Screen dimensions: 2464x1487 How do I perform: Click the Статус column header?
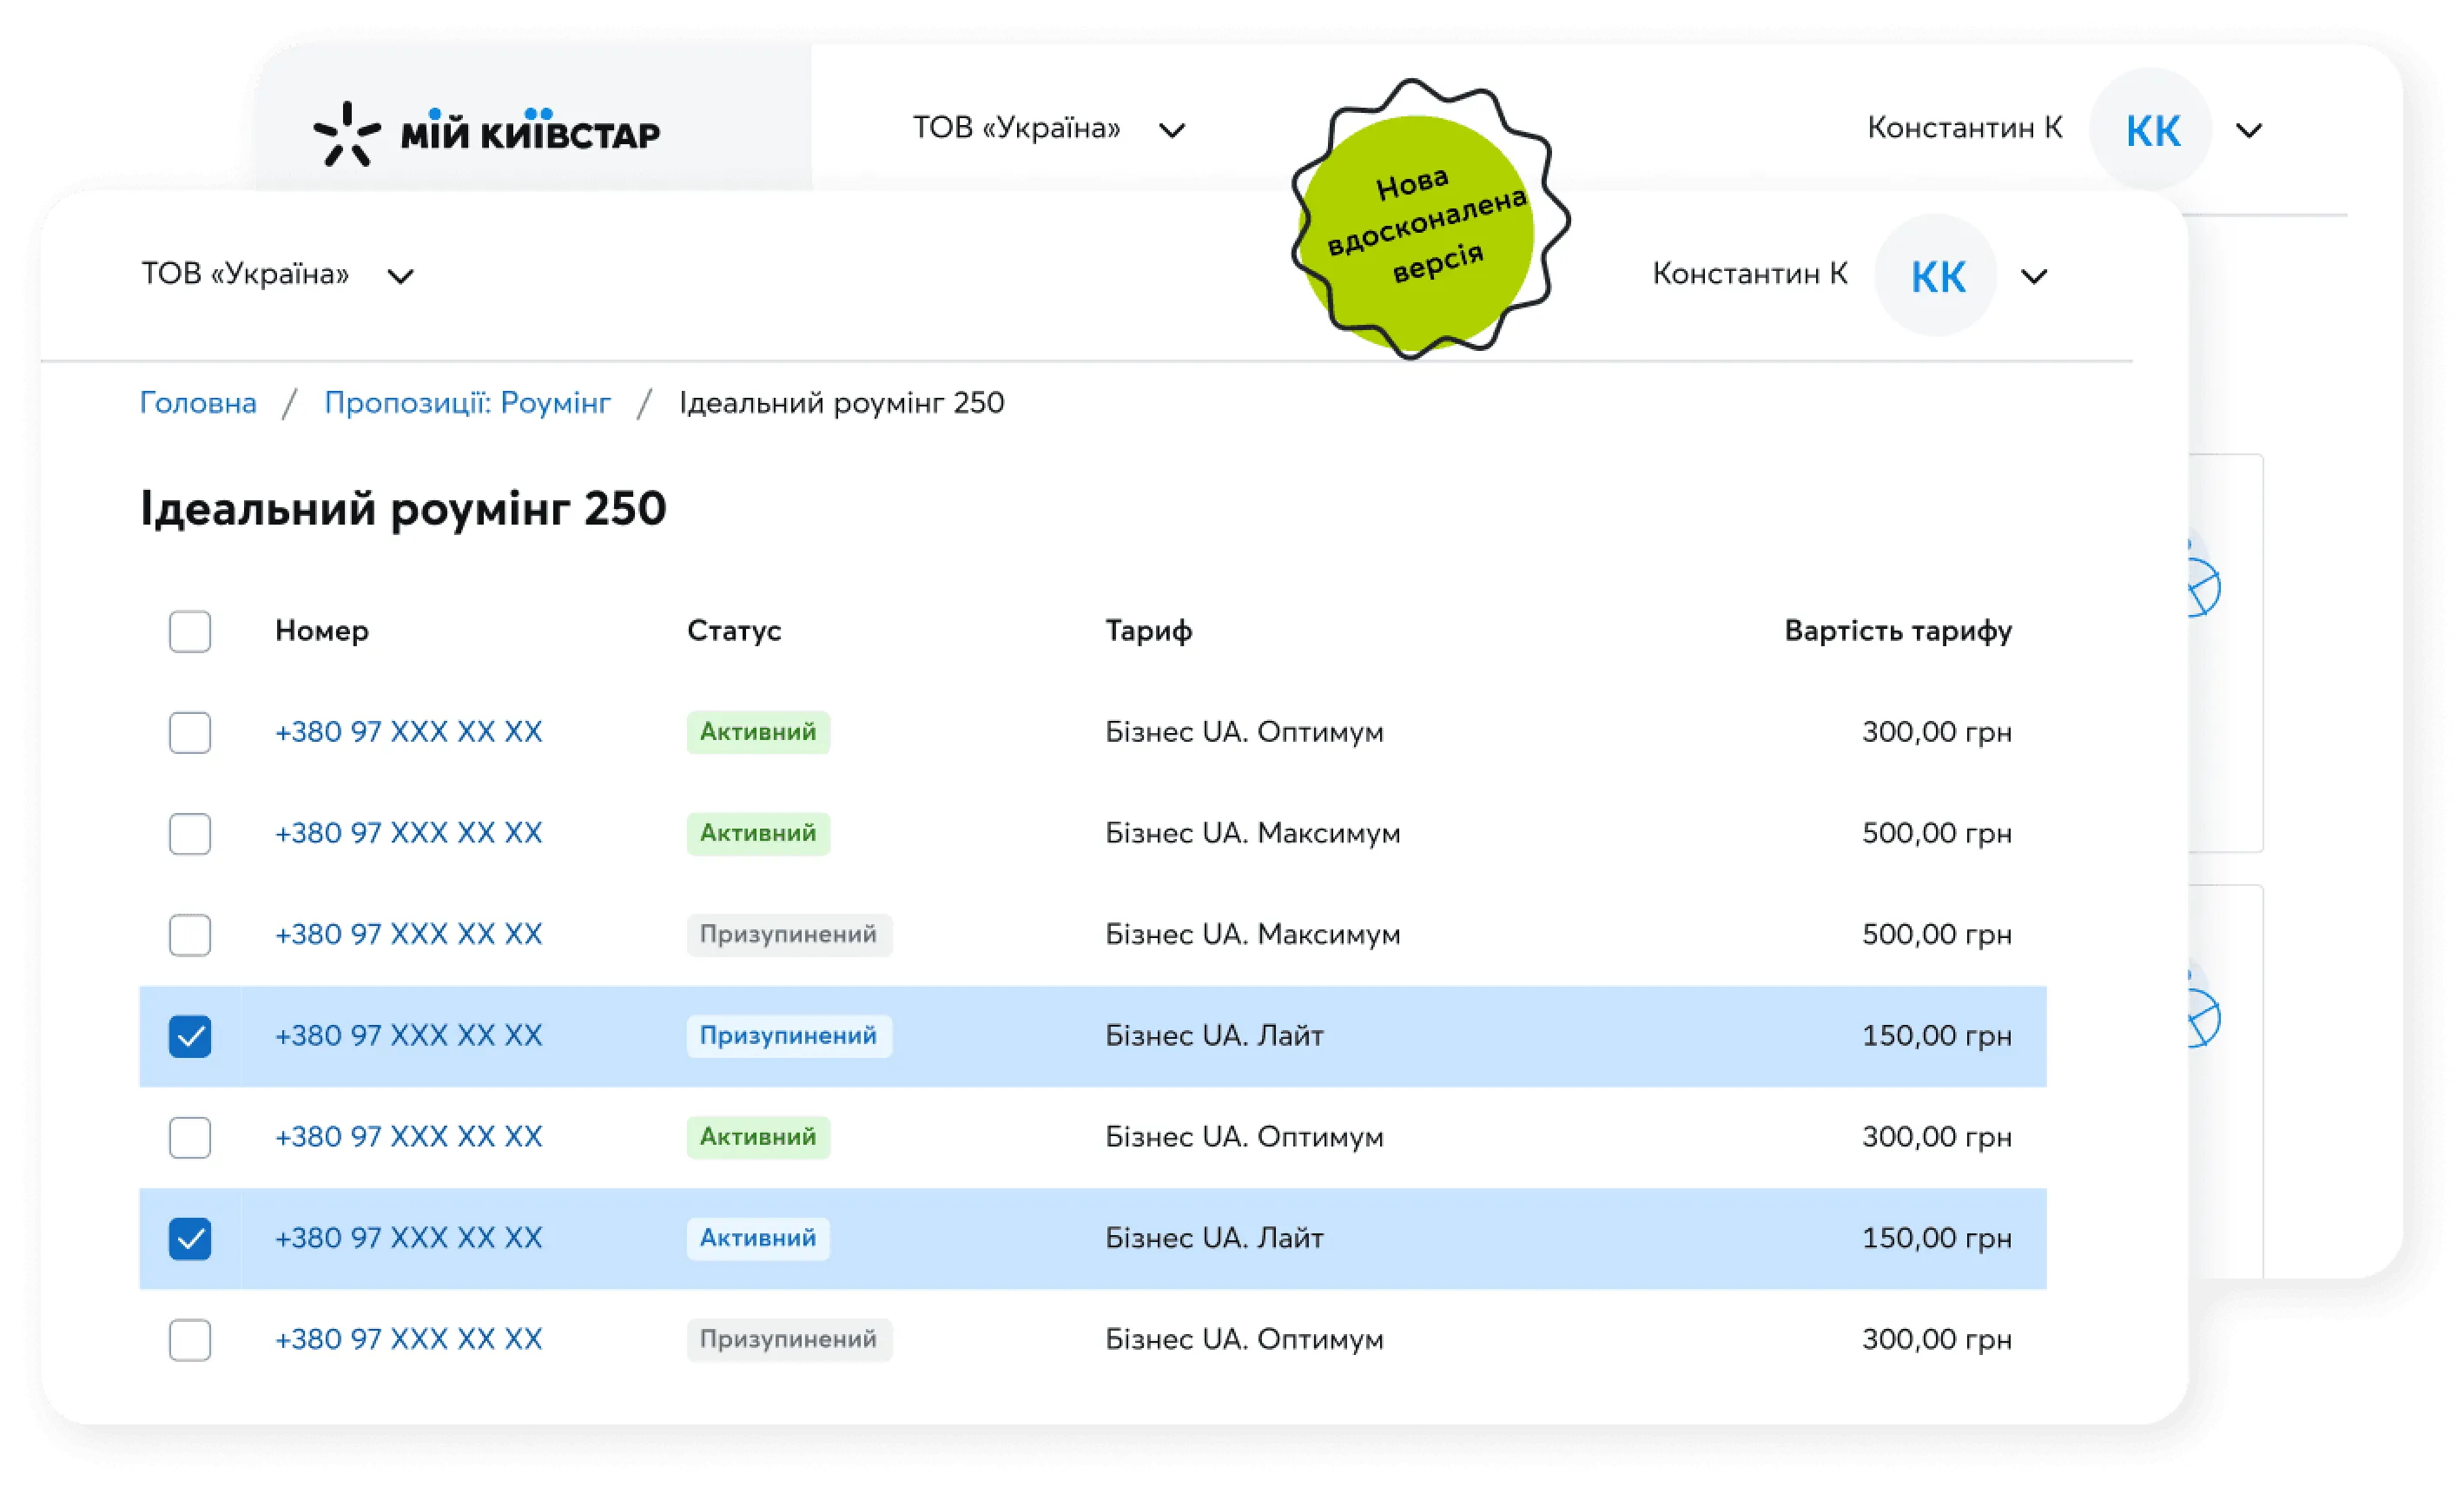point(734,631)
